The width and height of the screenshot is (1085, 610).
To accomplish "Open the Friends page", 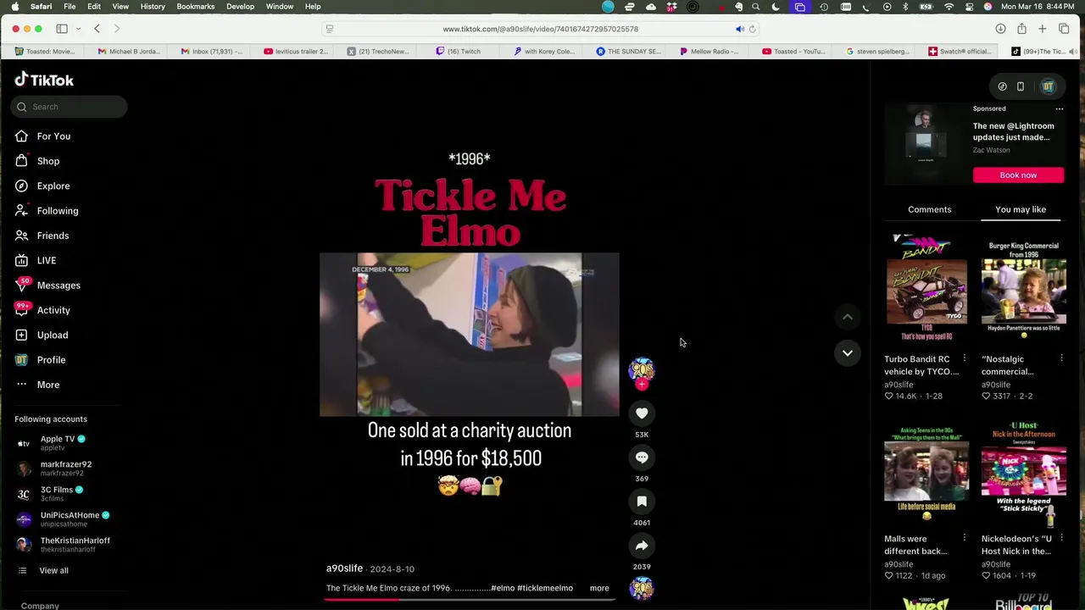I will point(42,236).
